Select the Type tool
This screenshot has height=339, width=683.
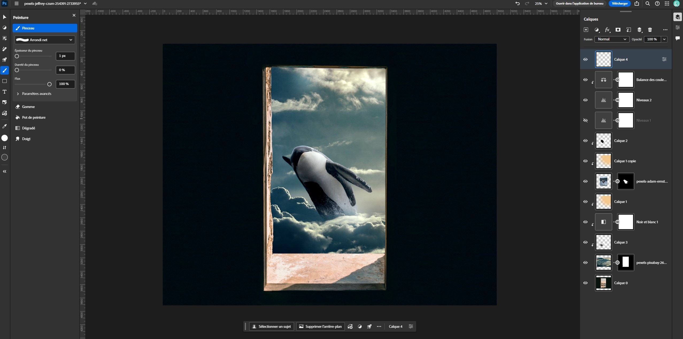coord(5,92)
